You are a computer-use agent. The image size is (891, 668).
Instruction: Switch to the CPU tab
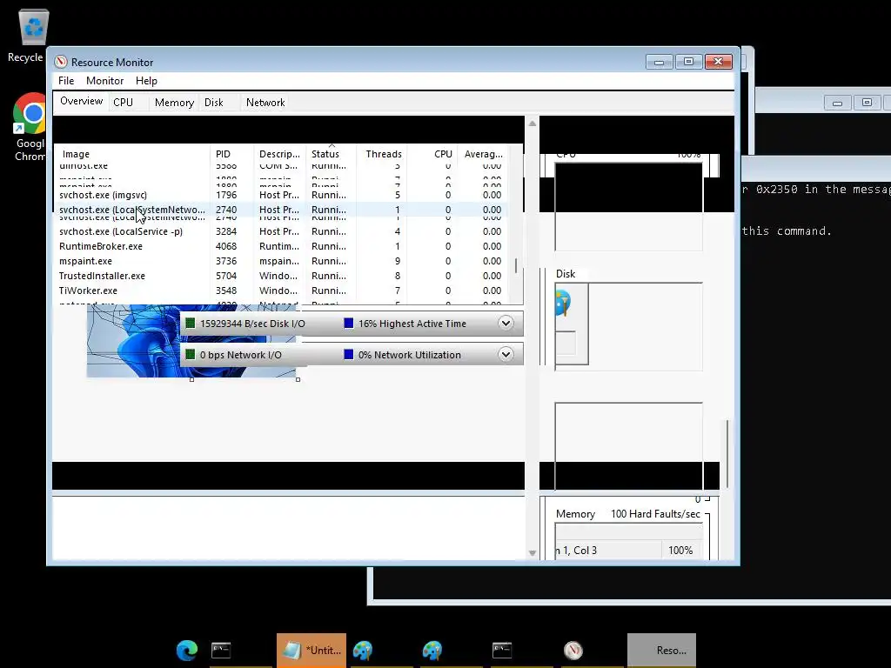click(x=123, y=103)
